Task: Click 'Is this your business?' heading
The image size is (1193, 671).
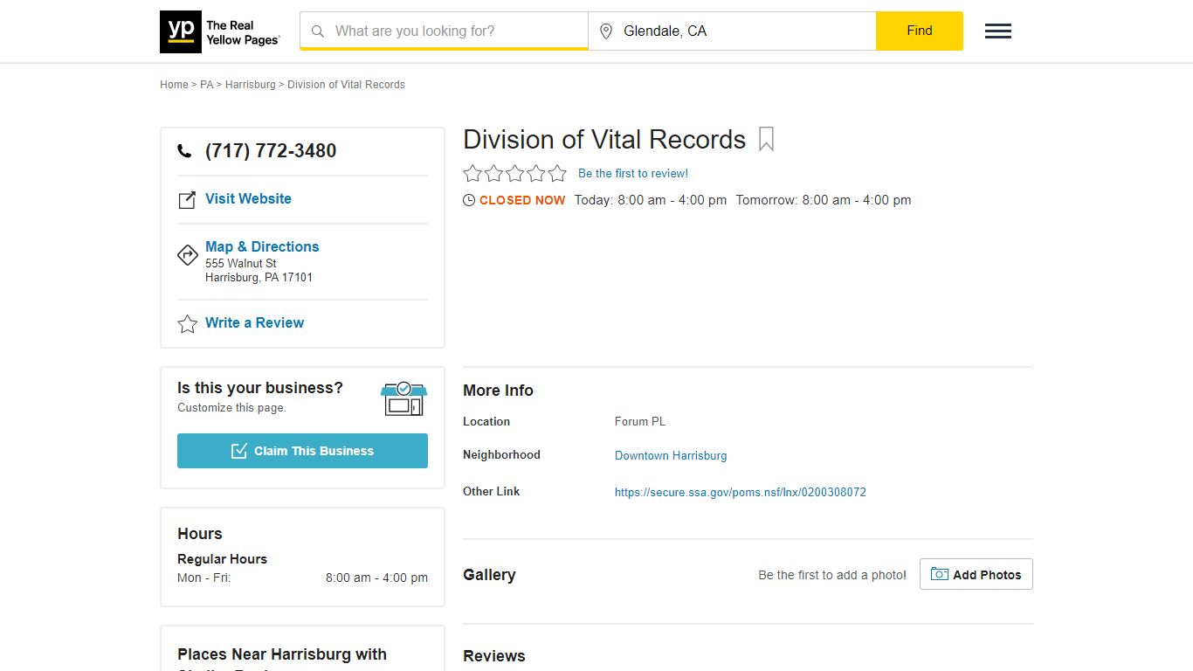Action: tap(260, 388)
